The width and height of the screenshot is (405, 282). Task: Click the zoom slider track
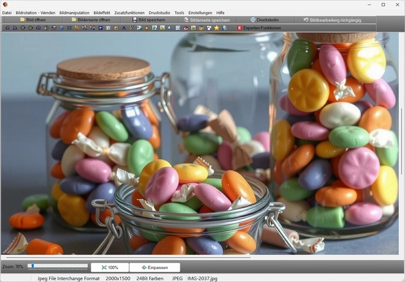[58, 265]
